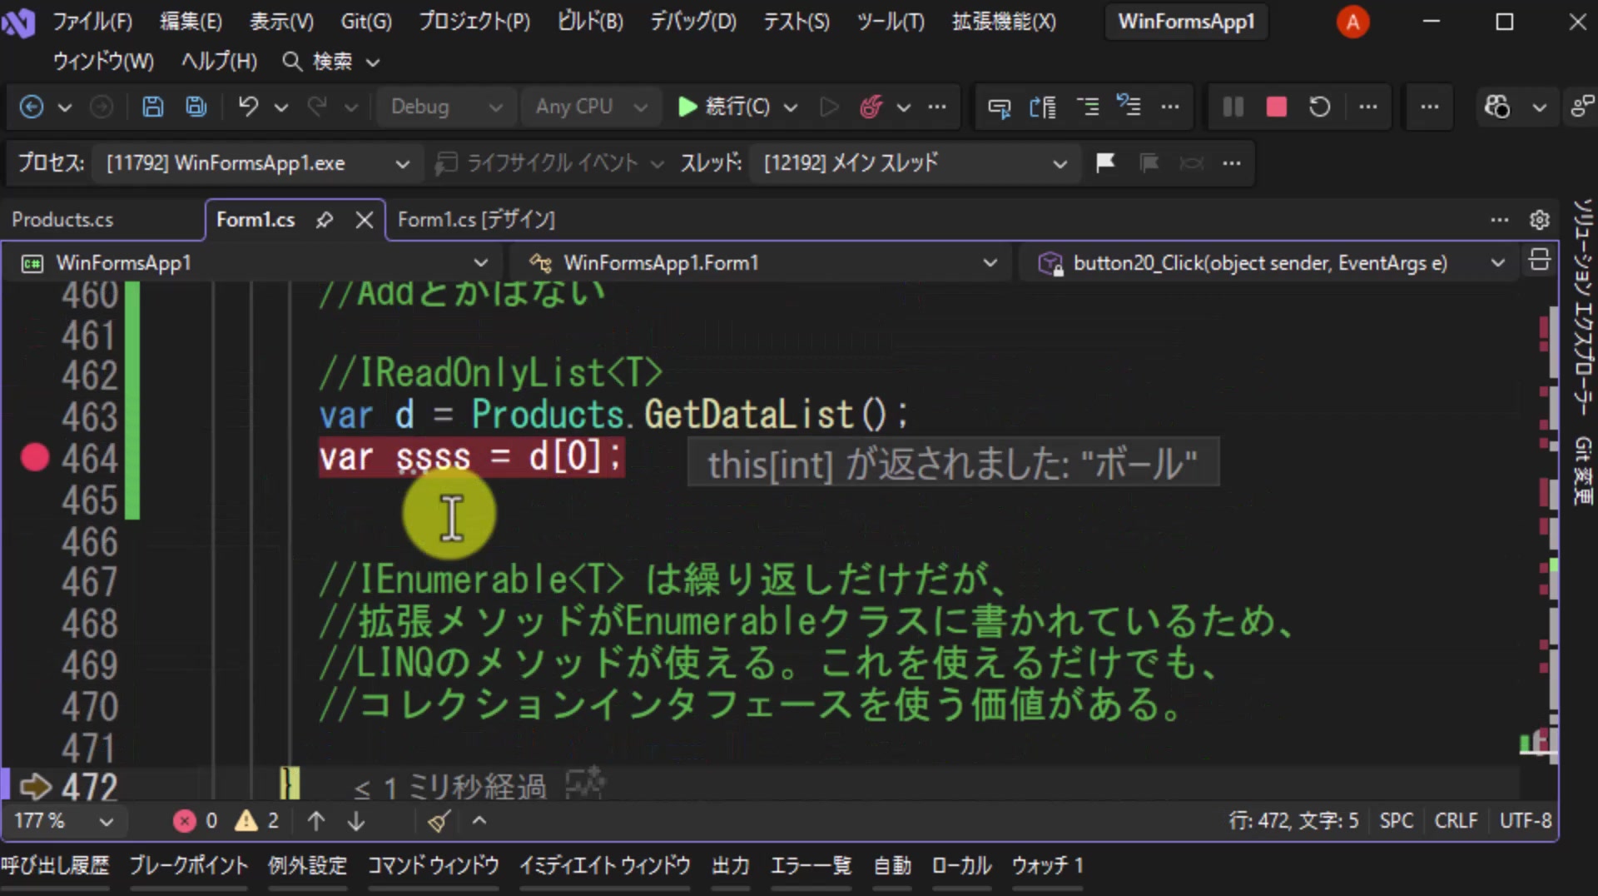Click the warning count triangle
Image resolution: width=1598 pixels, height=896 pixels.
point(246,821)
